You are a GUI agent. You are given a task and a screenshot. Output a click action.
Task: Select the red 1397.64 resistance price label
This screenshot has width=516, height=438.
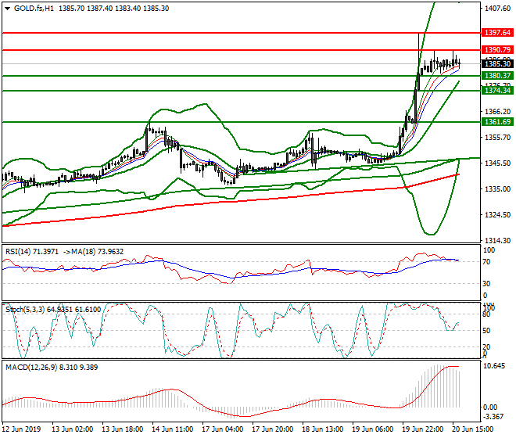[497, 33]
